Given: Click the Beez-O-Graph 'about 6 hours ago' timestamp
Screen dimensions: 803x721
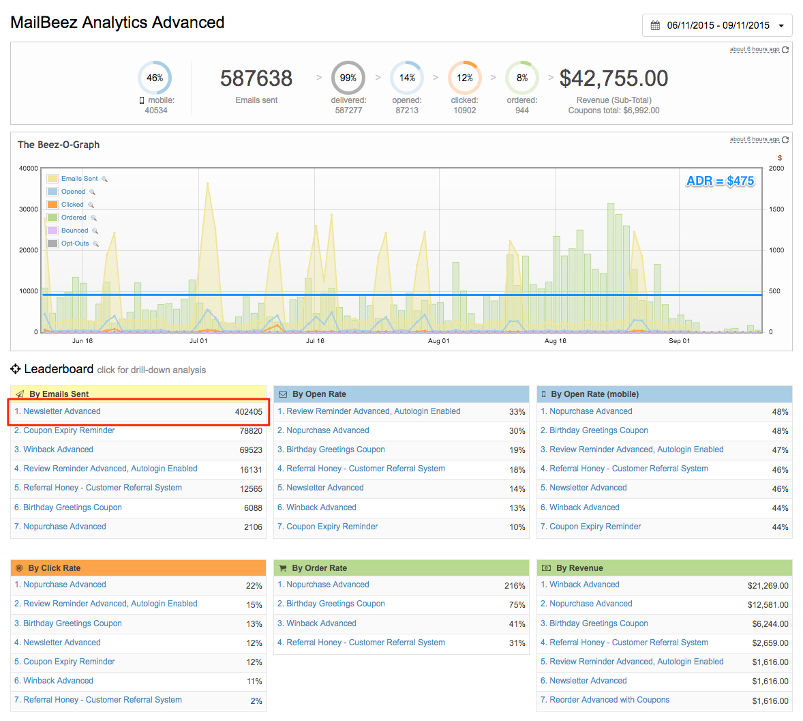Looking at the screenshot, I should click(755, 139).
